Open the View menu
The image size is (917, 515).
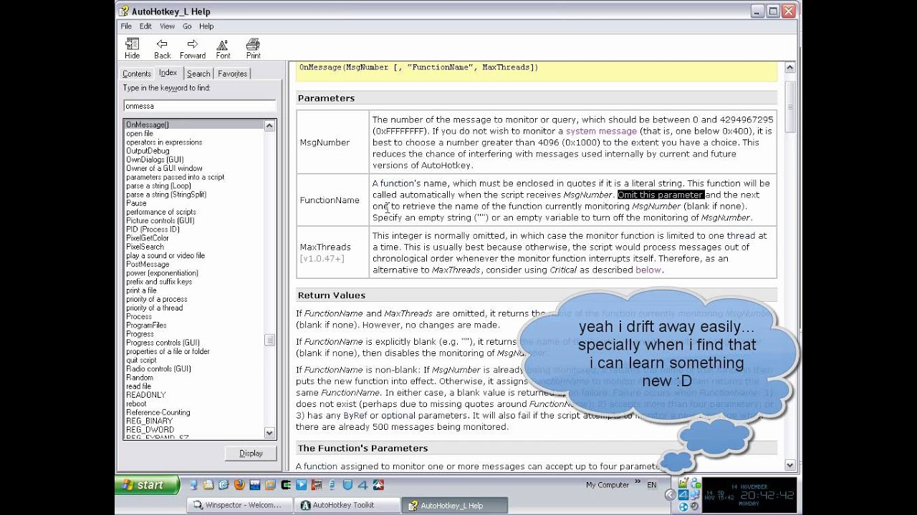[x=167, y=26]
